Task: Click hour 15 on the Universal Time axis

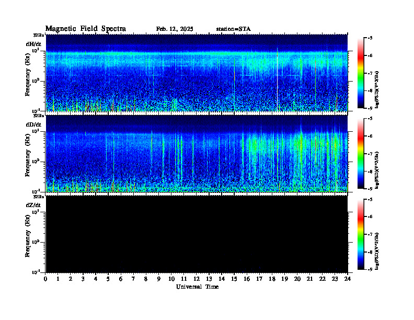Action: coord(234,279)
